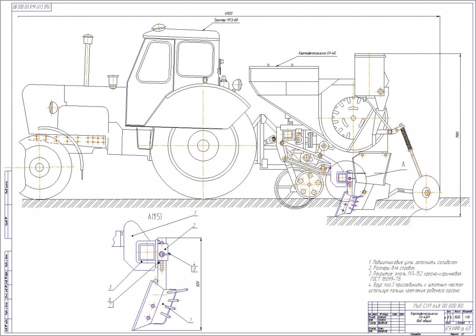Viewport: 476px width, 336px height.
Task: Select note "3. Покрытие эмаль МЛ-152 красно-коричневая"
Action: pos(415,273)
